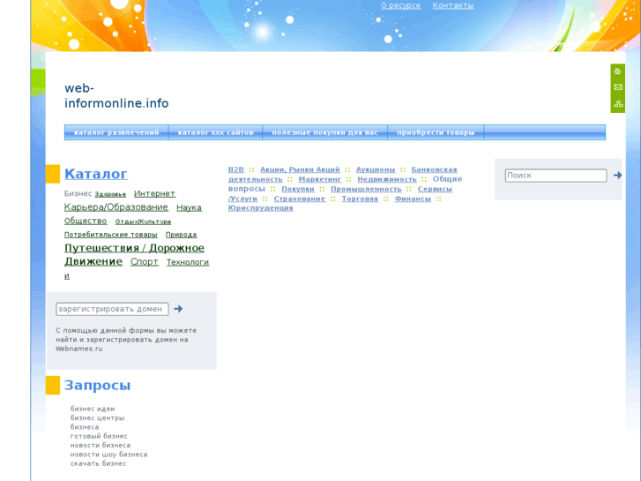The height and width of the screenshot is (481, 641).
Task: Click the новости шоу бизнеса query
Action: [x=108, y=455]
